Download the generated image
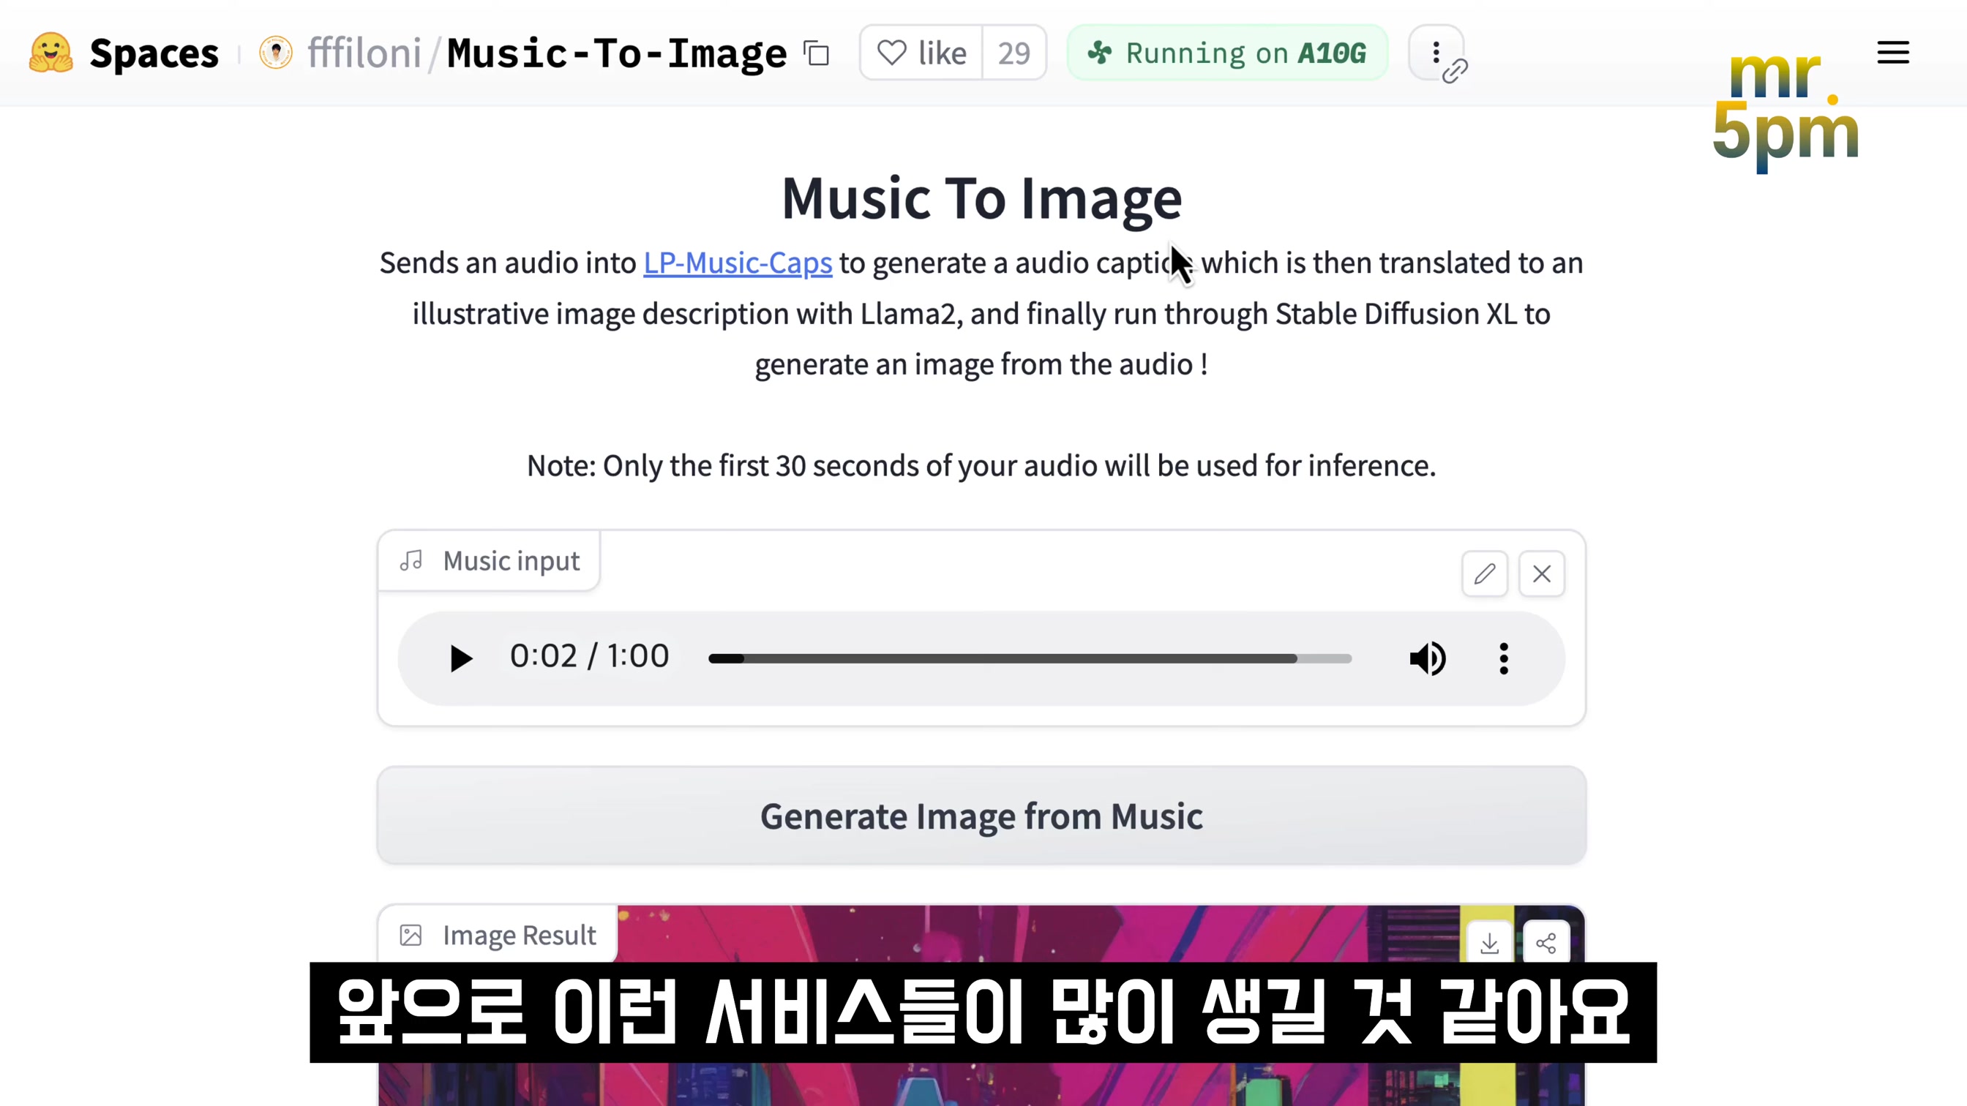The height and width of the screenshot is (1106, 1967). [1489, 944]
